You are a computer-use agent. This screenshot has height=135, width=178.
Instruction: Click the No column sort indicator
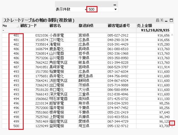click(x=18, y=26)
